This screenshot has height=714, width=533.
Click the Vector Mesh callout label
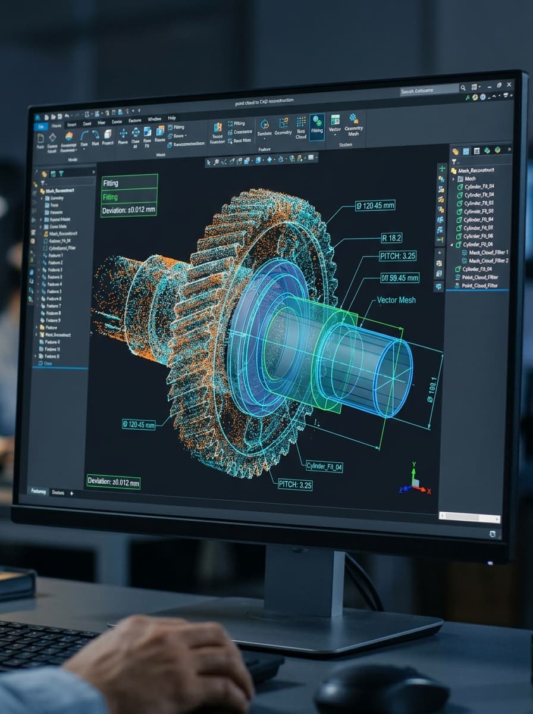pos(396,300)
